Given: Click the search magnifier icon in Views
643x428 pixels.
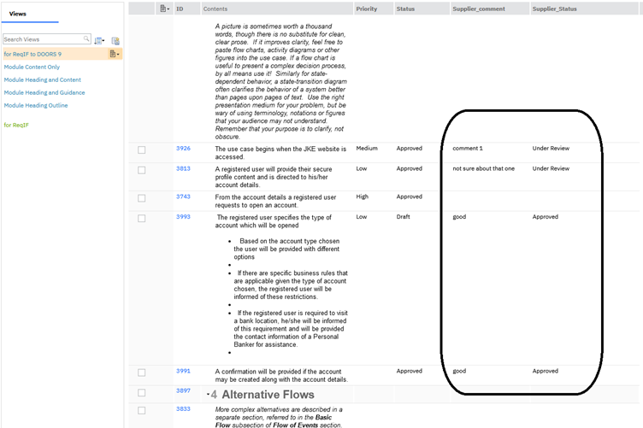Looking at the screenshot, I should (86, 39).
